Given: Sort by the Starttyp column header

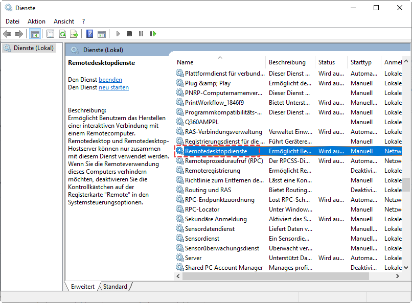Looking at the screenshot, I should pos(361,62).
